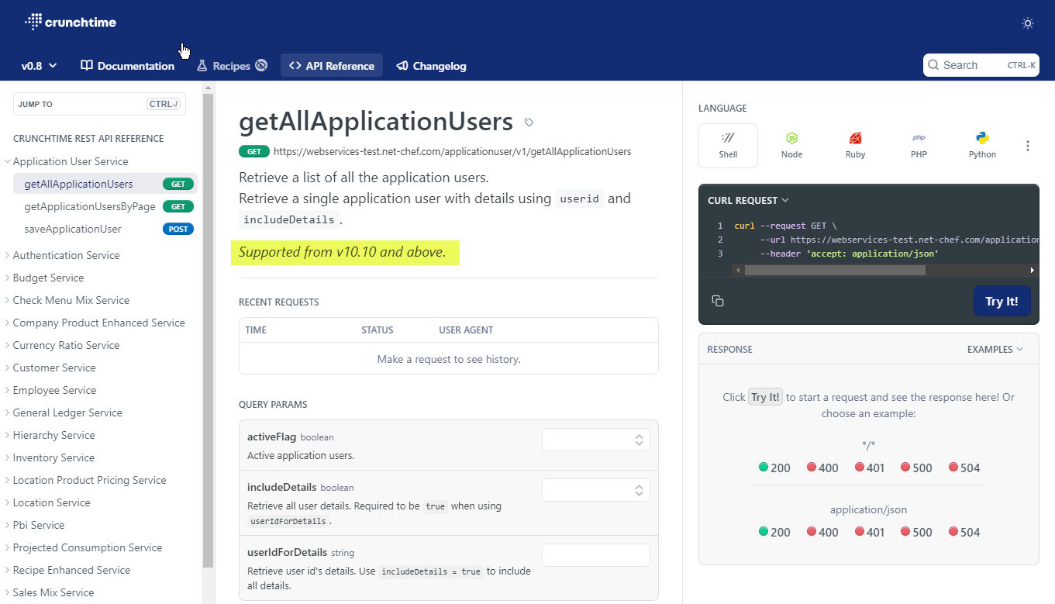1055x604 pixels.
Task: Choose 500 example under */*
Action: (916, 468)
